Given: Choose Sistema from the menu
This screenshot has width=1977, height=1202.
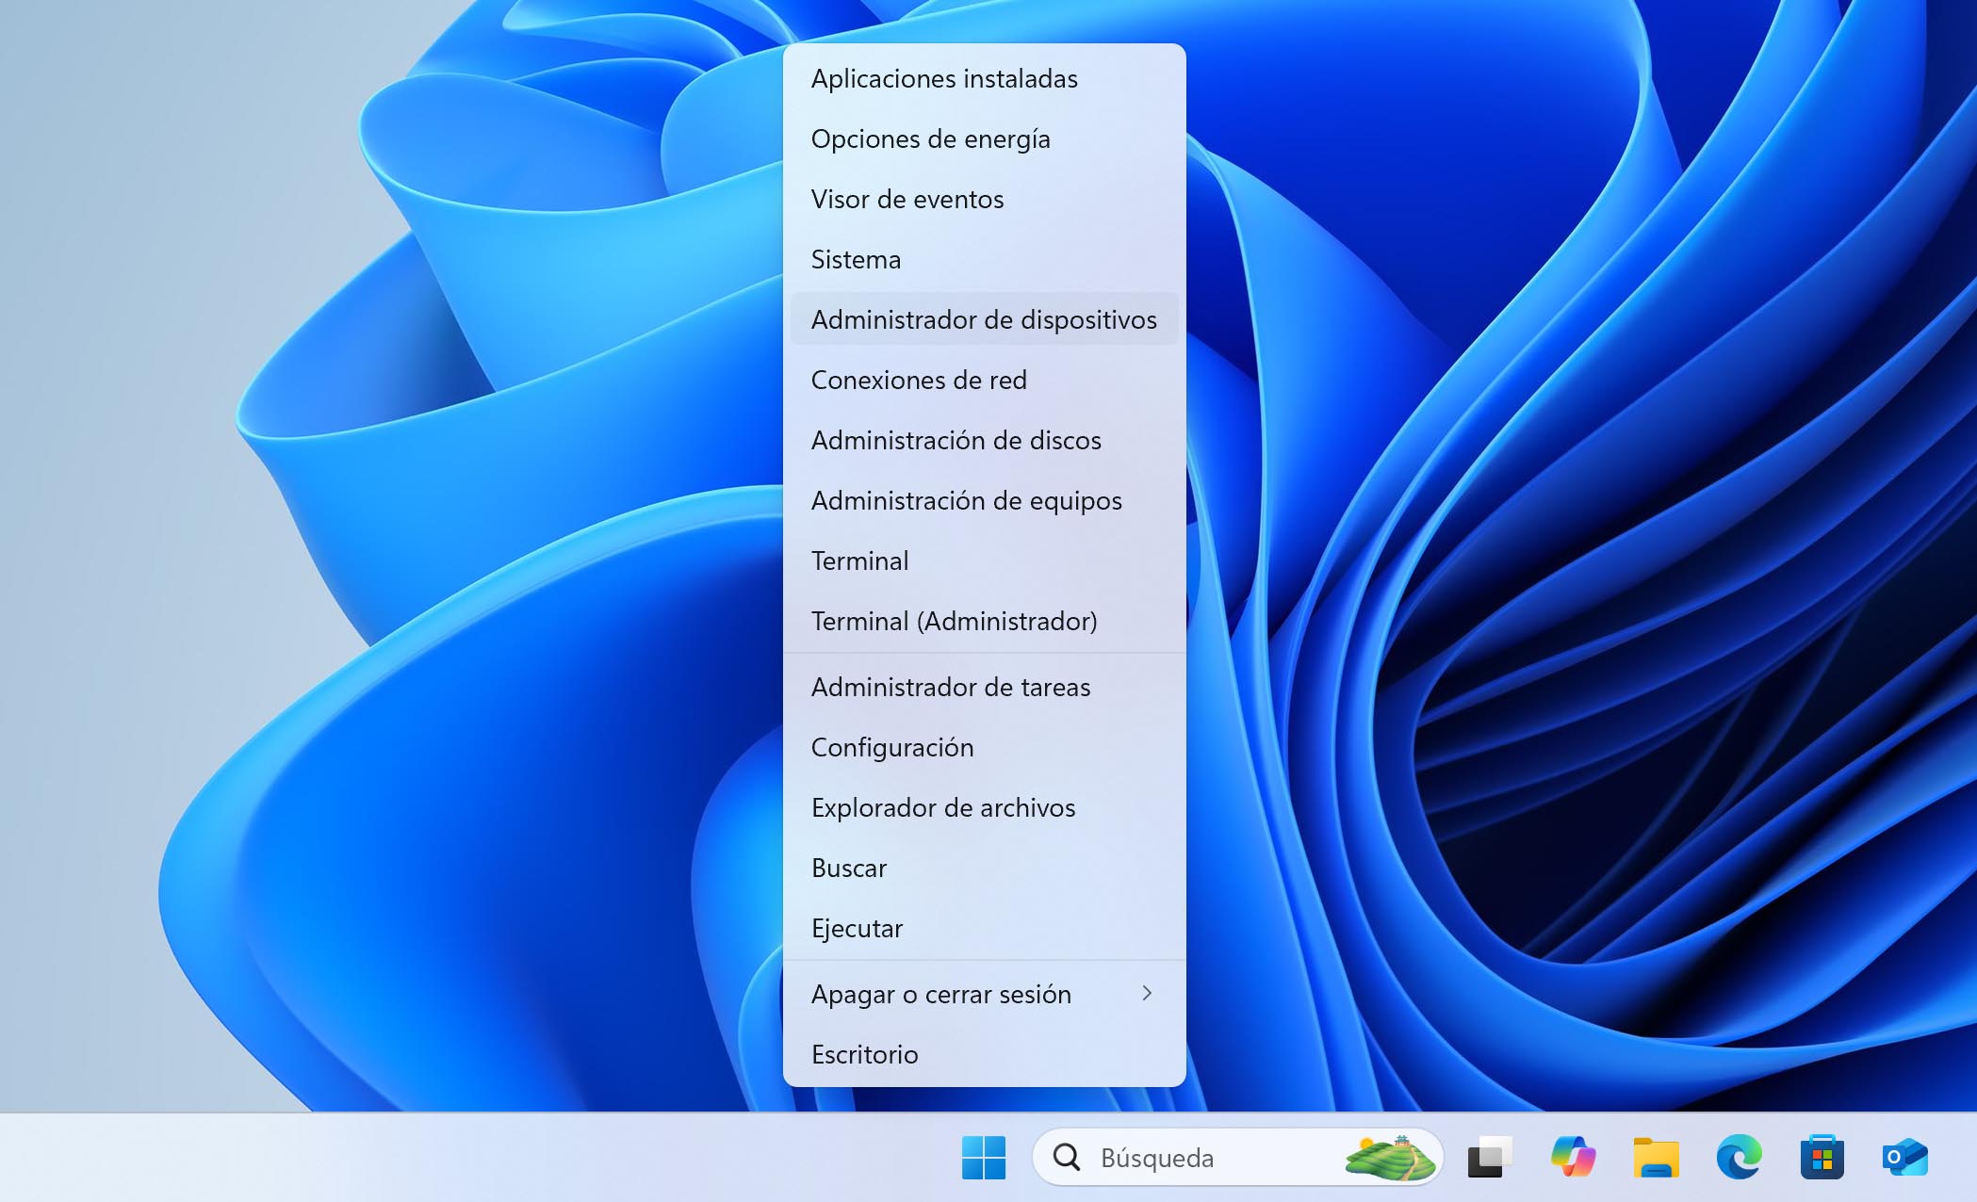Looking at the screenshot, I should pos(984,259).
